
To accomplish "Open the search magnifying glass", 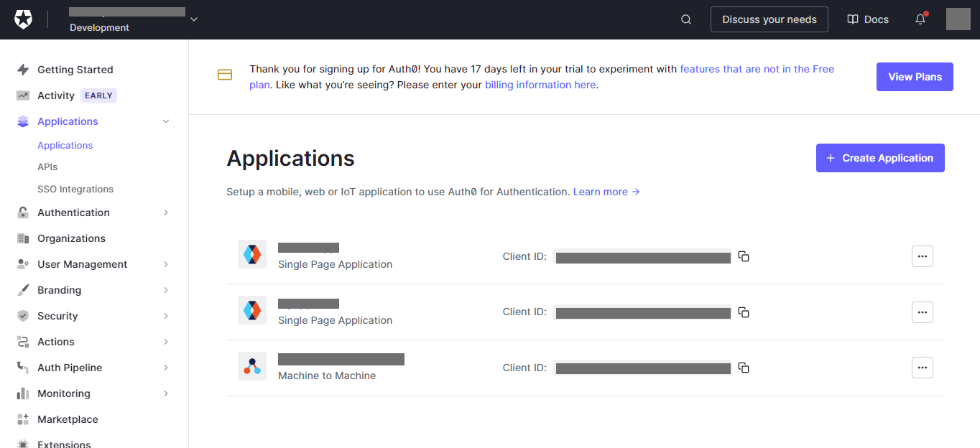I will [x=685, y=19].
